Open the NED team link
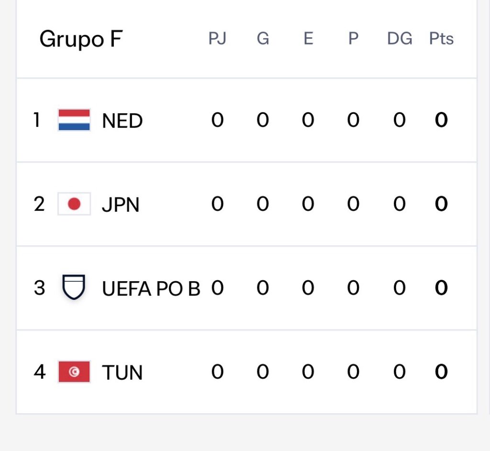The image size is (490, 451). click(122, 121)
